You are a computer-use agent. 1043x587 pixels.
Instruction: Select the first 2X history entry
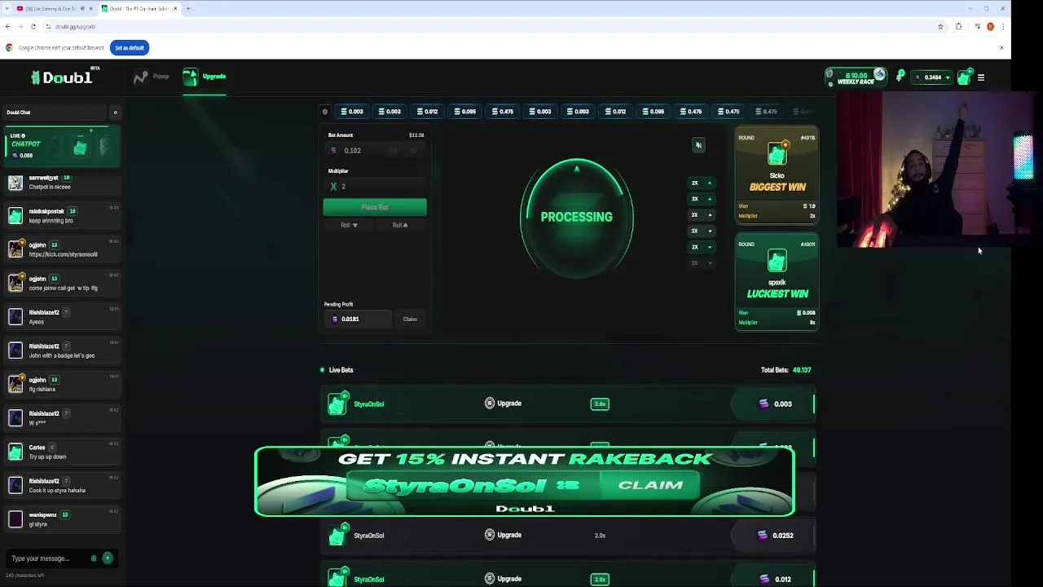(702, 183)
